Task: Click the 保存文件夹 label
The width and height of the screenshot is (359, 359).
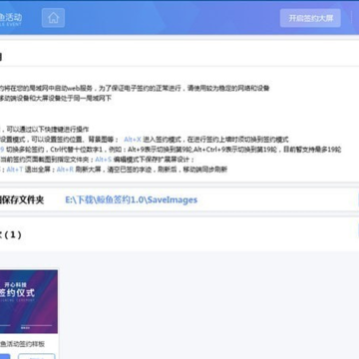Action: coord(22,199)
